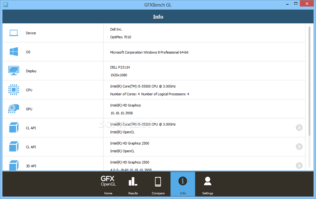Click the graphics card GPU icon
This screenshot has width=316, height=199.
tap(14, 109)
